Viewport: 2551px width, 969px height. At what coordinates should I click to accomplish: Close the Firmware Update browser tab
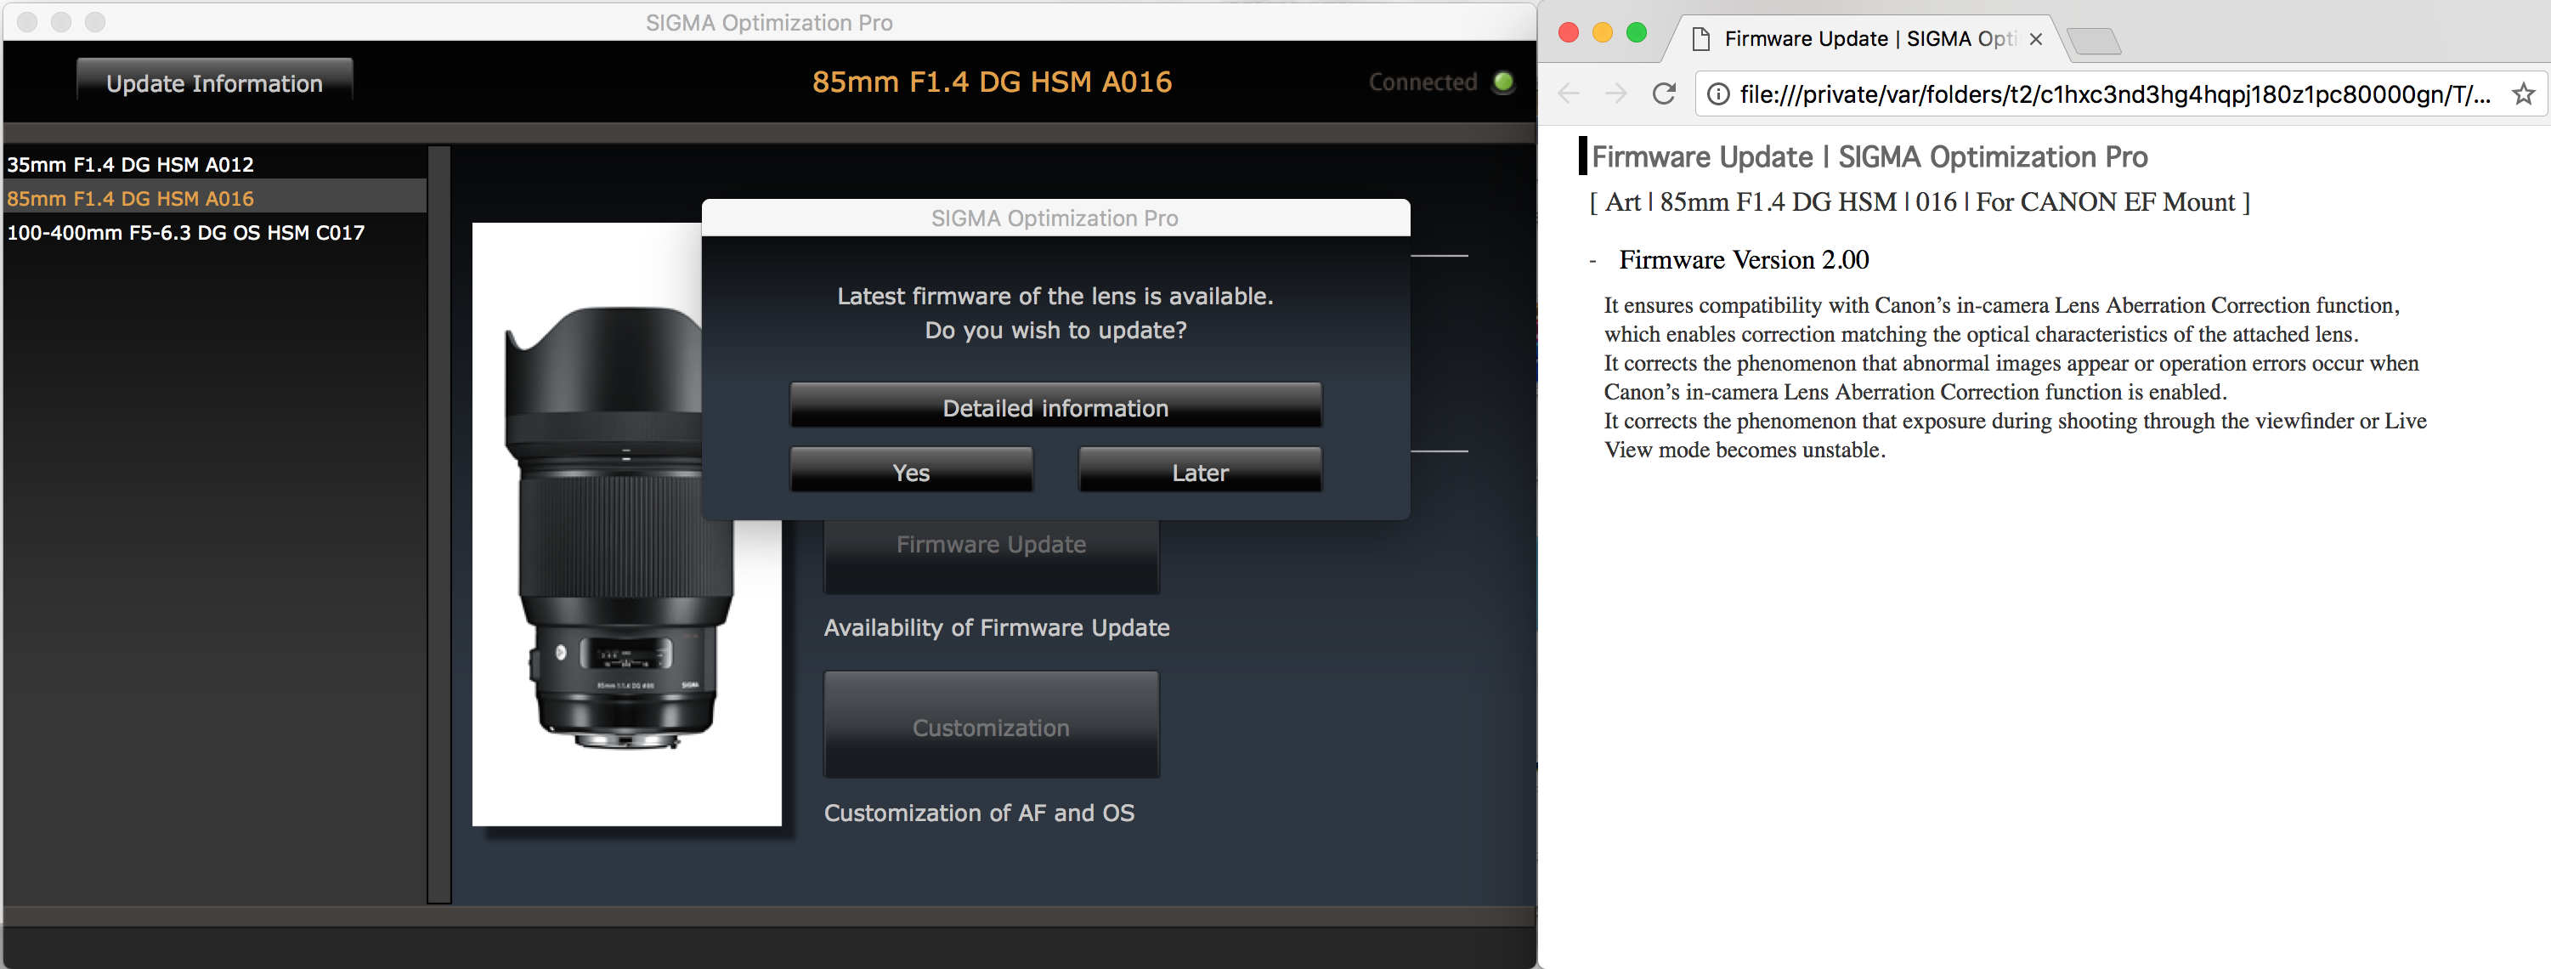click(x=2036, y=38)
